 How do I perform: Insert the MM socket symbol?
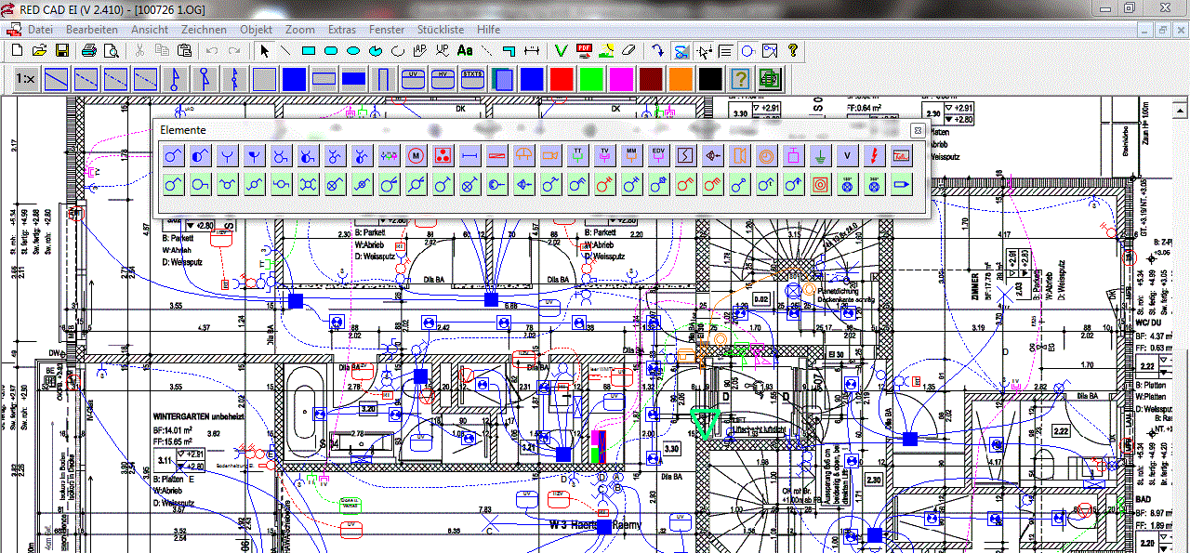coord(632,155)
